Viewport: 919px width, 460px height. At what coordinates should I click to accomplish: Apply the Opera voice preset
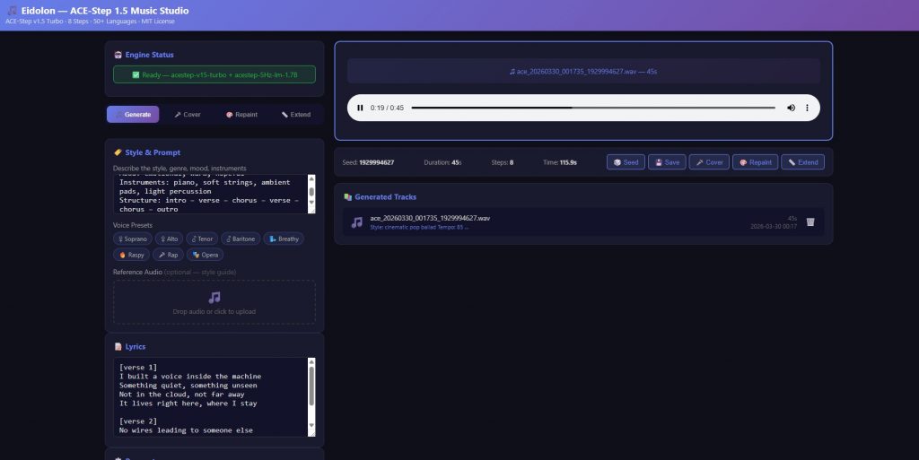tap(206, 255)
